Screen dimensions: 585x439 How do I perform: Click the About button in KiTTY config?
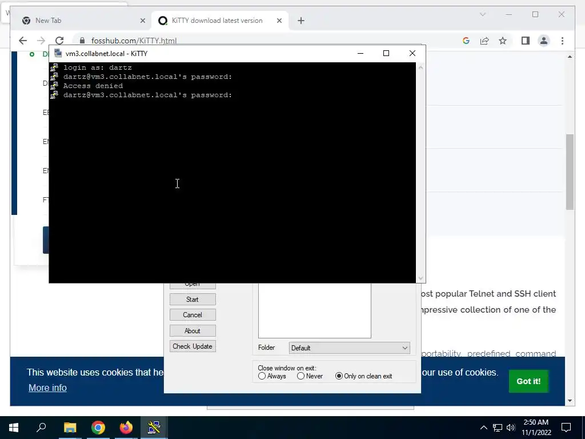point(193,331)
